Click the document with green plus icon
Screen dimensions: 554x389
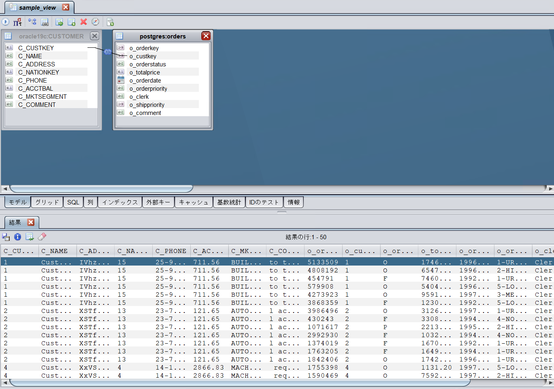[x=110, y=22]
